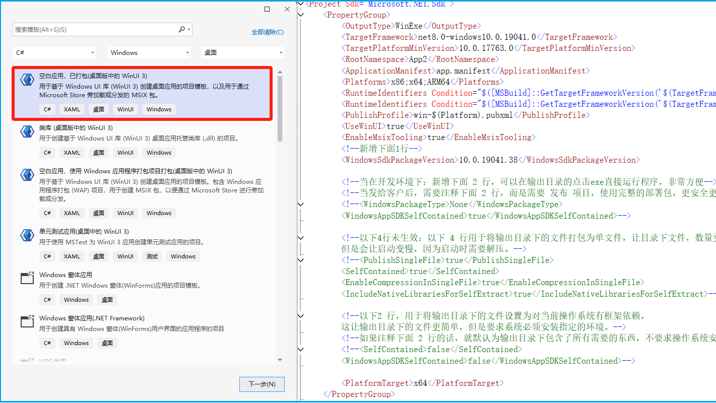Click the WinUI icon of 类库 template
716x403 pixels.
coord(27,131)
